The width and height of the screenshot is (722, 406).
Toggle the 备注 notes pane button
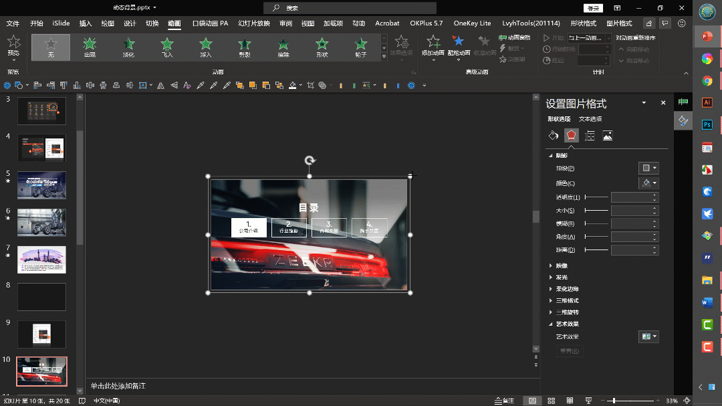click(x=505, y=401)
